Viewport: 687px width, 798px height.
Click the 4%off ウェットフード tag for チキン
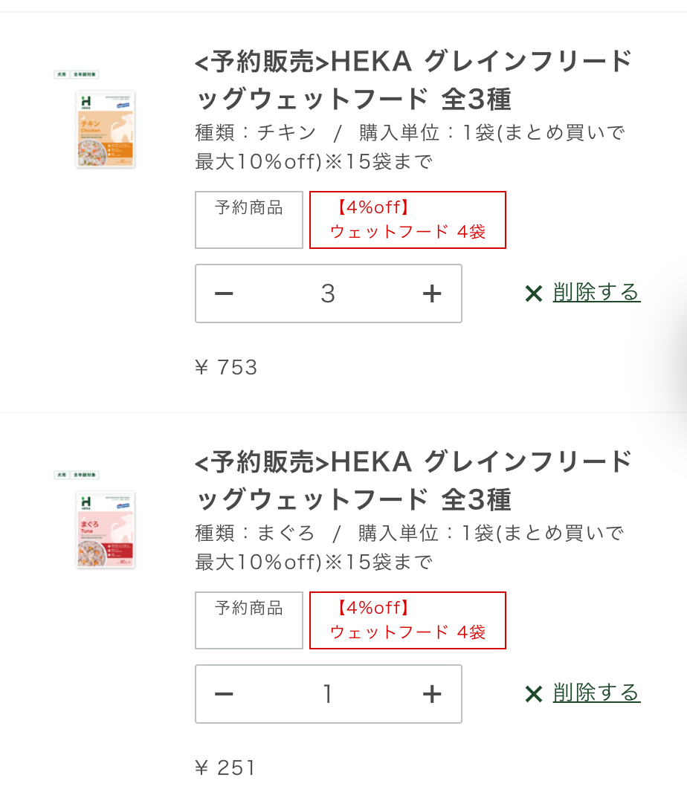tap(407, 220)
